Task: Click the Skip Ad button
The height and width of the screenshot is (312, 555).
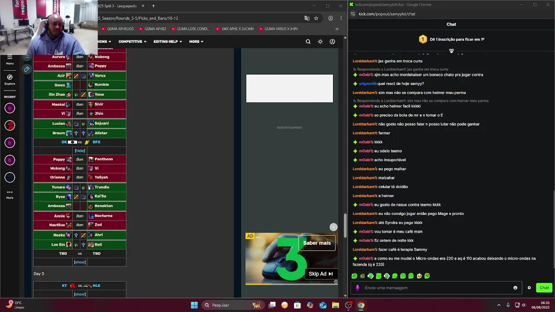Action: tap(321, 274)
